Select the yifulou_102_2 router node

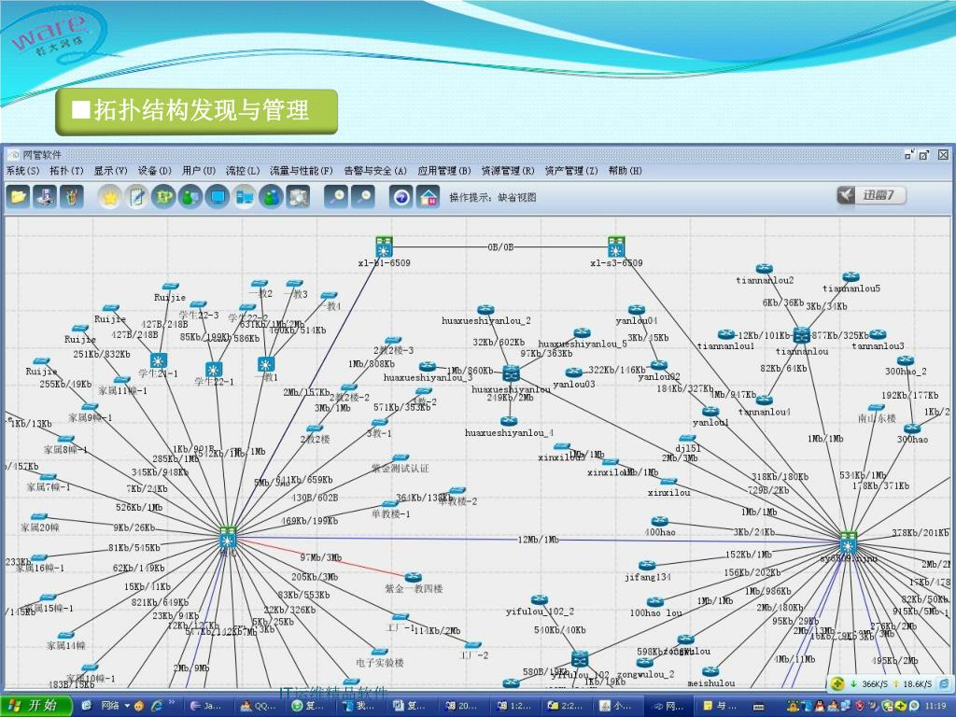(x=540, y=600)
